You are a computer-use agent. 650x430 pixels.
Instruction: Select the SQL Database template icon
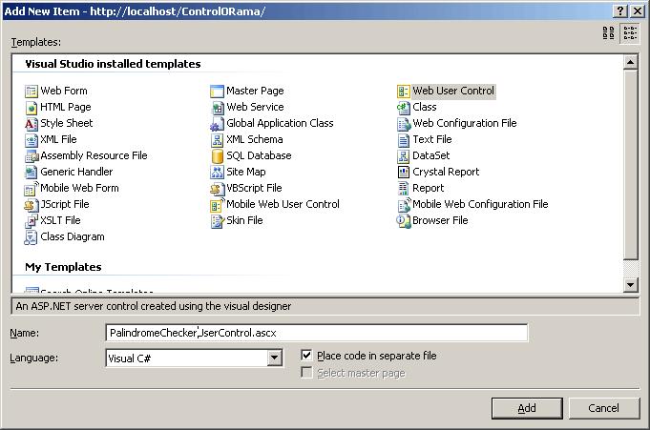click(217, 155)
